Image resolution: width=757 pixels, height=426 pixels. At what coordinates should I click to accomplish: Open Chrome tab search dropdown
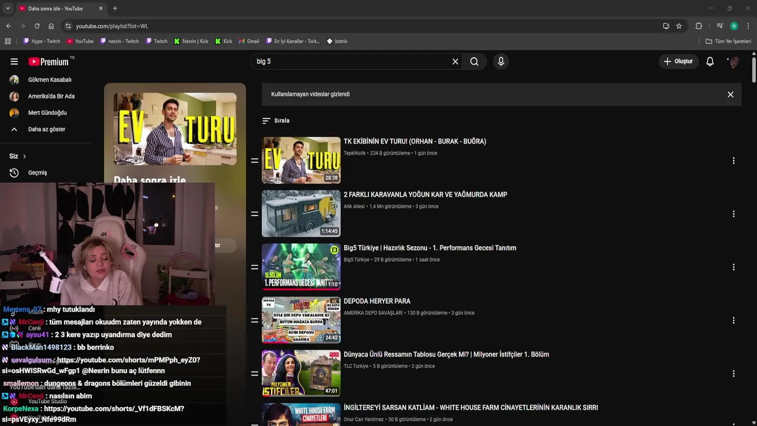(7, 8)
